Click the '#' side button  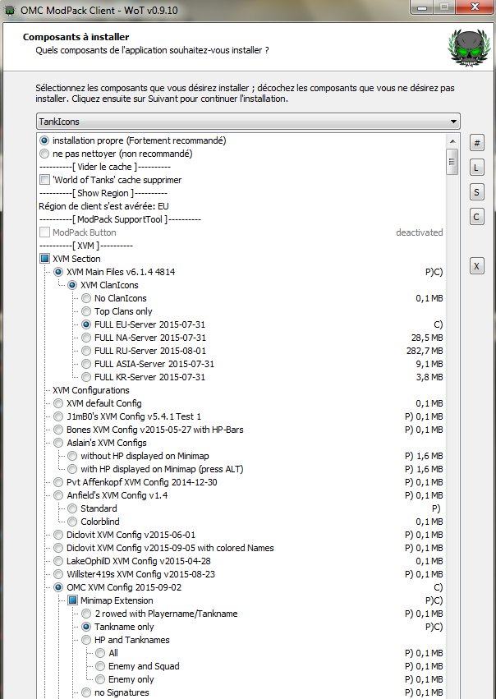[x=476, y=143]
